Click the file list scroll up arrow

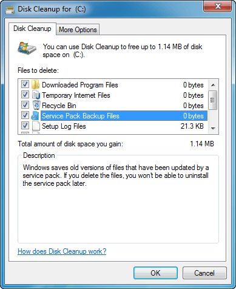pos(213,85)
